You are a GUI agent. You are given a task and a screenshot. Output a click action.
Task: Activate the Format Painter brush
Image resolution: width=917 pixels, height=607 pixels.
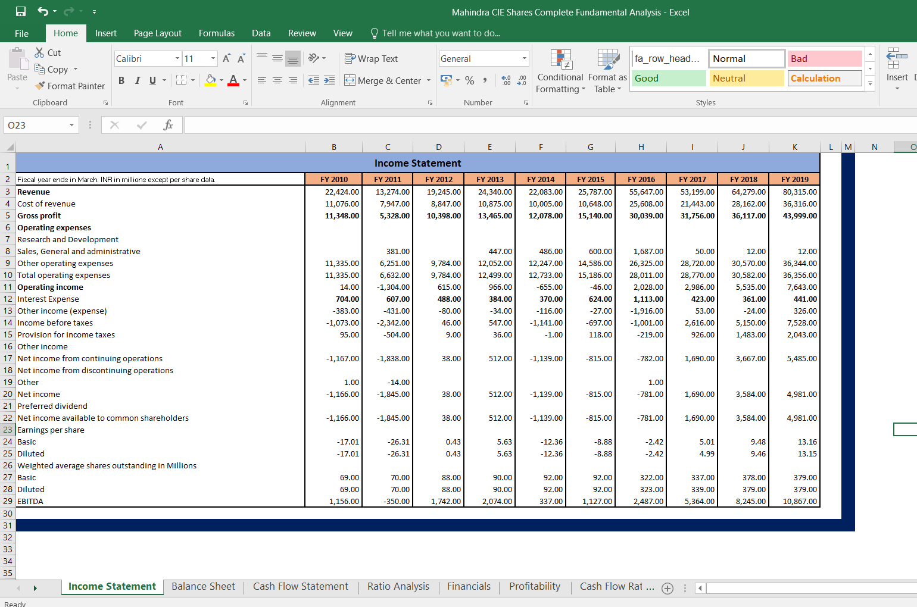(70, 86)
